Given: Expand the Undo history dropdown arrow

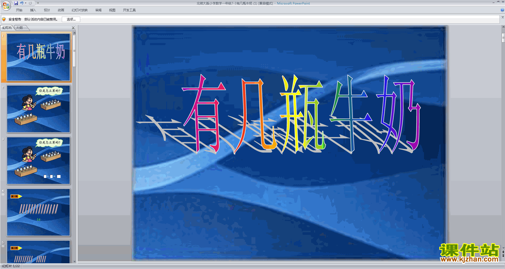Looking at the screenshot, I should pyautogui.click(x=26, y=3).
